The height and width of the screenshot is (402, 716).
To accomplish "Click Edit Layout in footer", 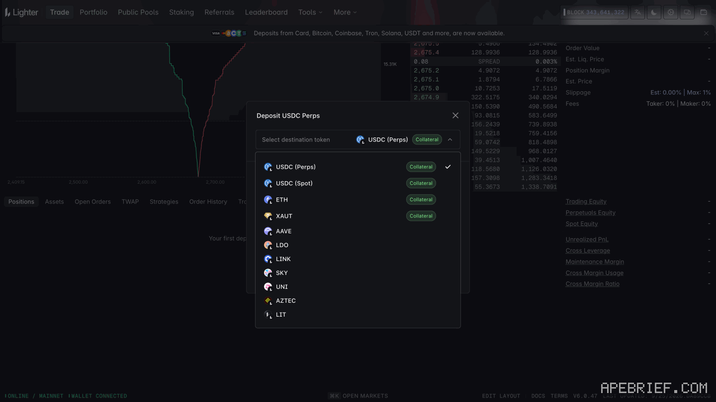I will [x=501, y=396].
